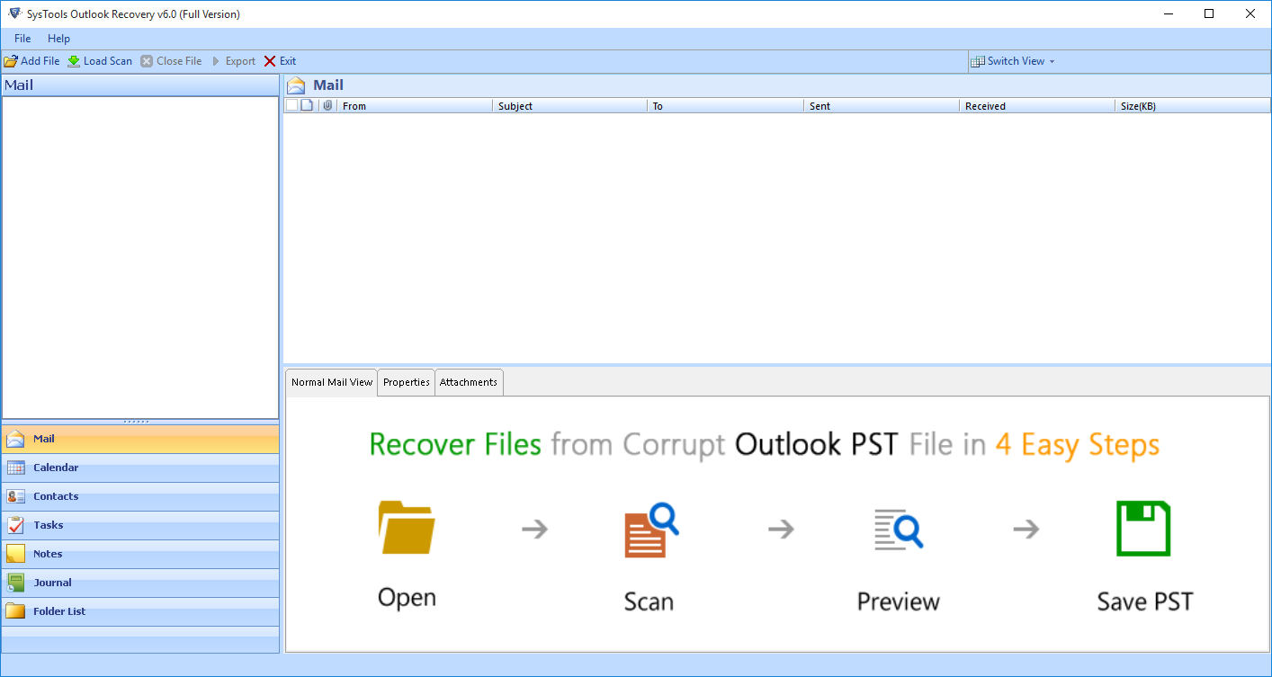The width and height of the screenshot is (1272, 677).
Task: Sort by the Received column header
Action: 1037,105
